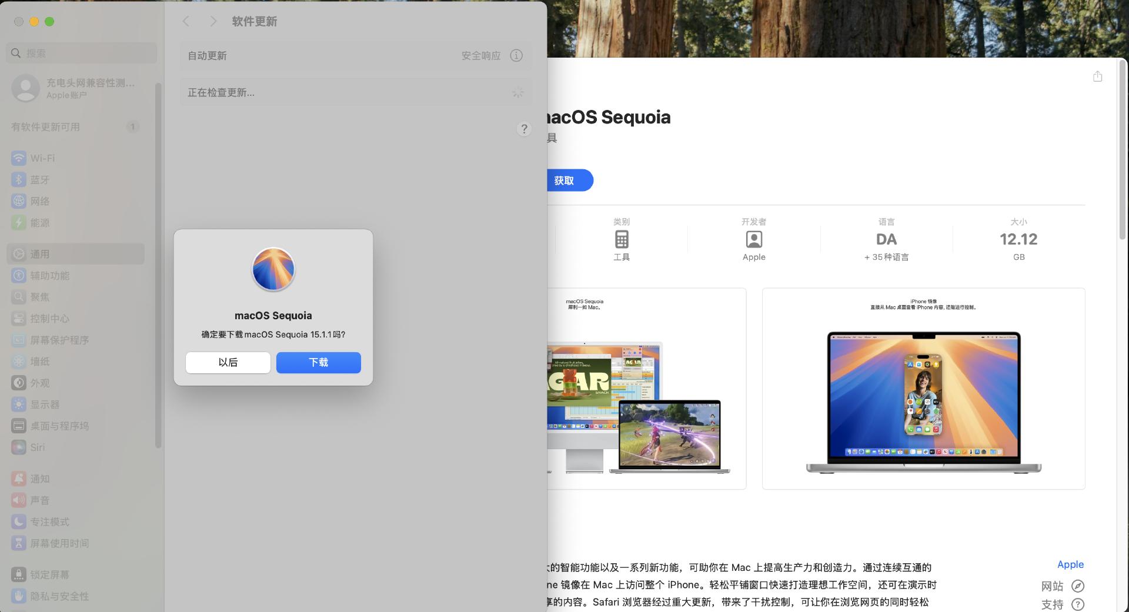Click the iPhone 镜像 screenshot preview

pyautogui.click(x=923, y=388)
